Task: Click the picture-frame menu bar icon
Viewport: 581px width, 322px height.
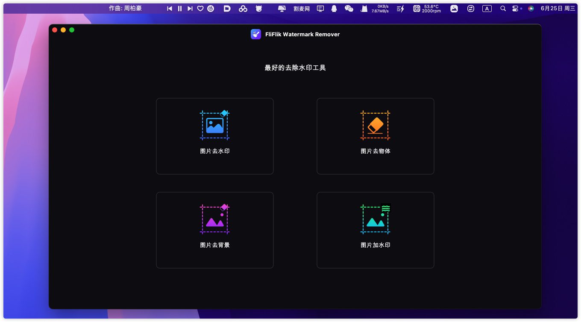Action: [454, 9]
